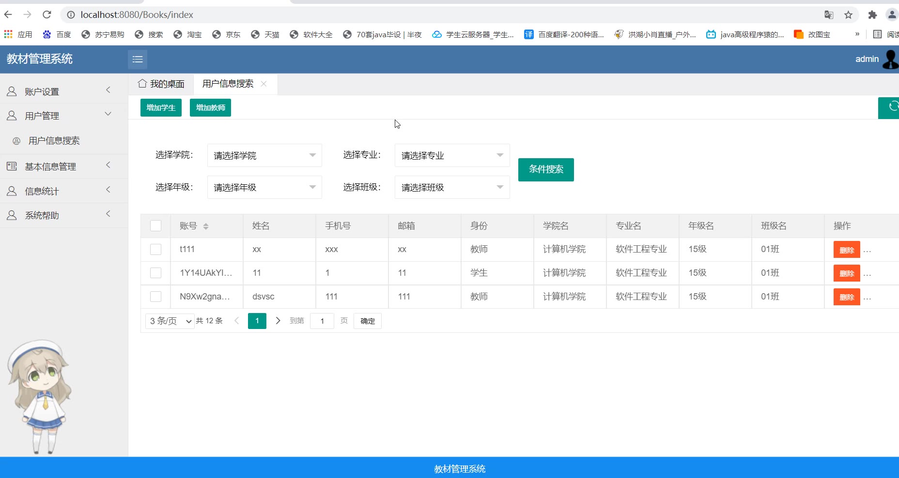The height and width of the screenshot is (478, 899).
Task: Open the 请选择学院 dropdown
Action: click(x=264, y=155)
